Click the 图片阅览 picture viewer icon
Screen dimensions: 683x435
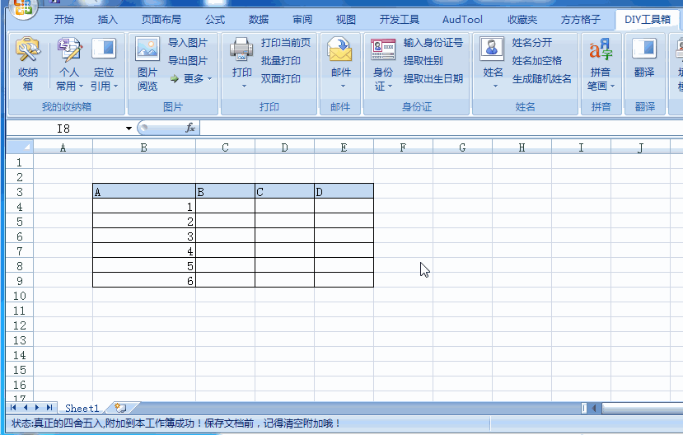click(147, 51)
